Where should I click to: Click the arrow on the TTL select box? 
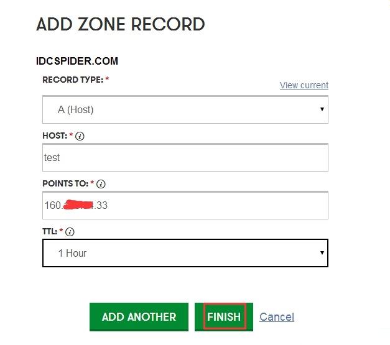coord(322,253)
